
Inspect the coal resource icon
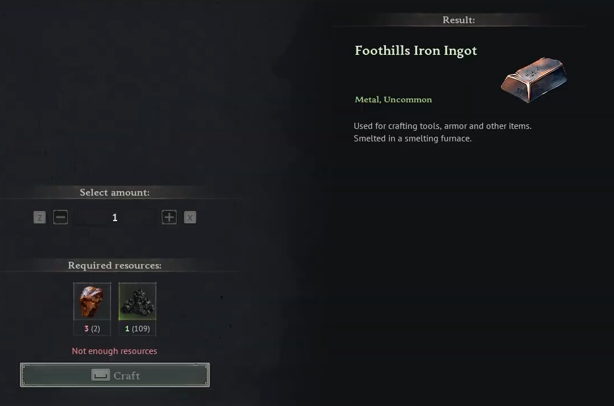(138, 301)
